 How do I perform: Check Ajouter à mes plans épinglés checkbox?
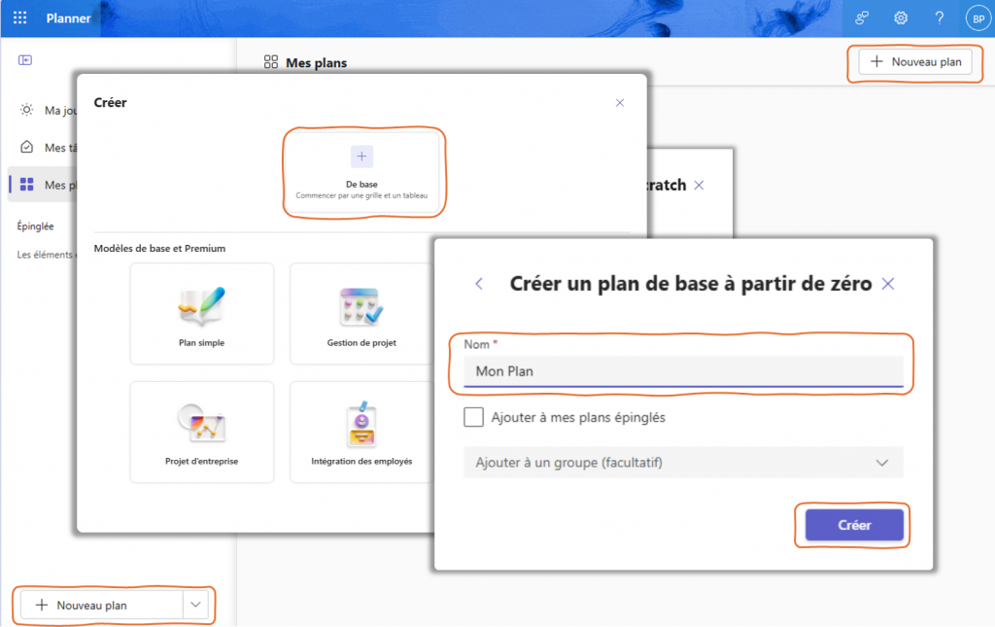[474, 417]
